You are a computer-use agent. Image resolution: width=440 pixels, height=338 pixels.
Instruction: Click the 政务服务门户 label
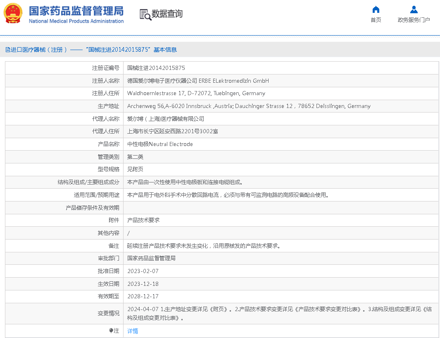414,20
